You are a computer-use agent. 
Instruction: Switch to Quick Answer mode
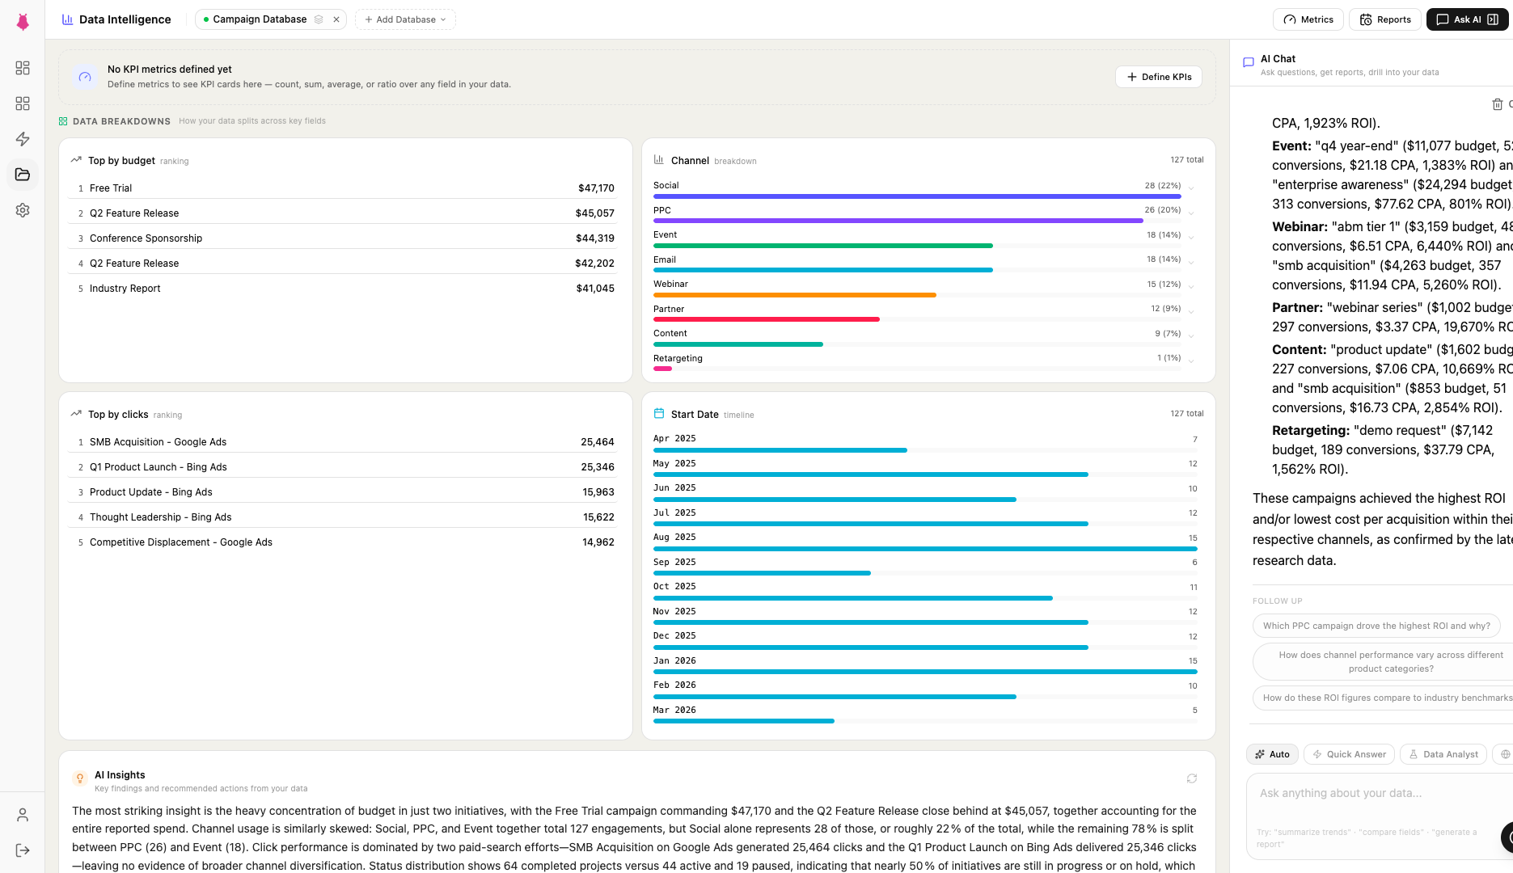(1348, 753)
